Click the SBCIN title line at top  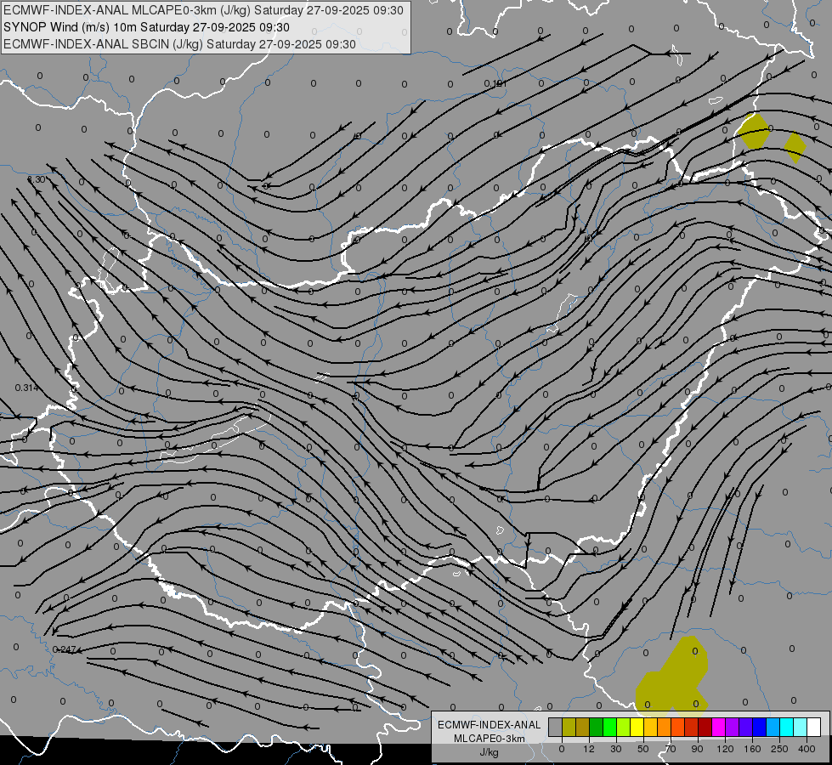pyautogui.click(x=179, y=44)
